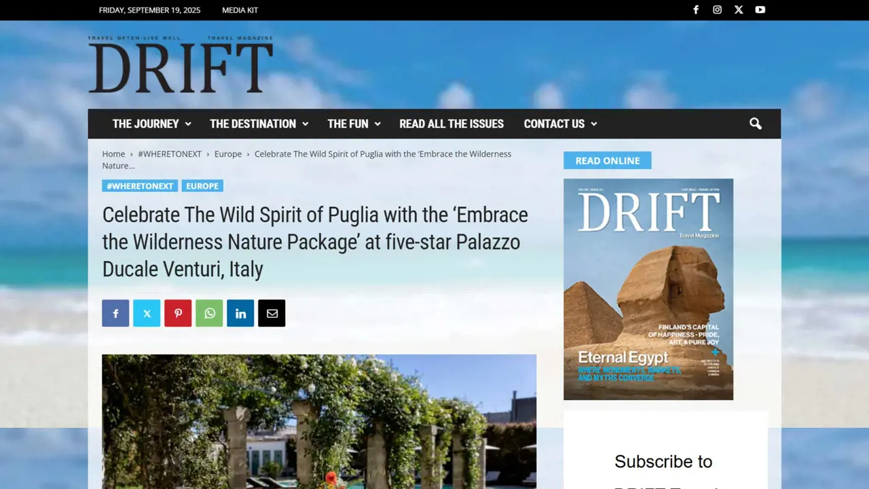Open the Contact Us menu
Image resolution: width=869 pixels, height=489 pixels.
(x=560, y=124)
